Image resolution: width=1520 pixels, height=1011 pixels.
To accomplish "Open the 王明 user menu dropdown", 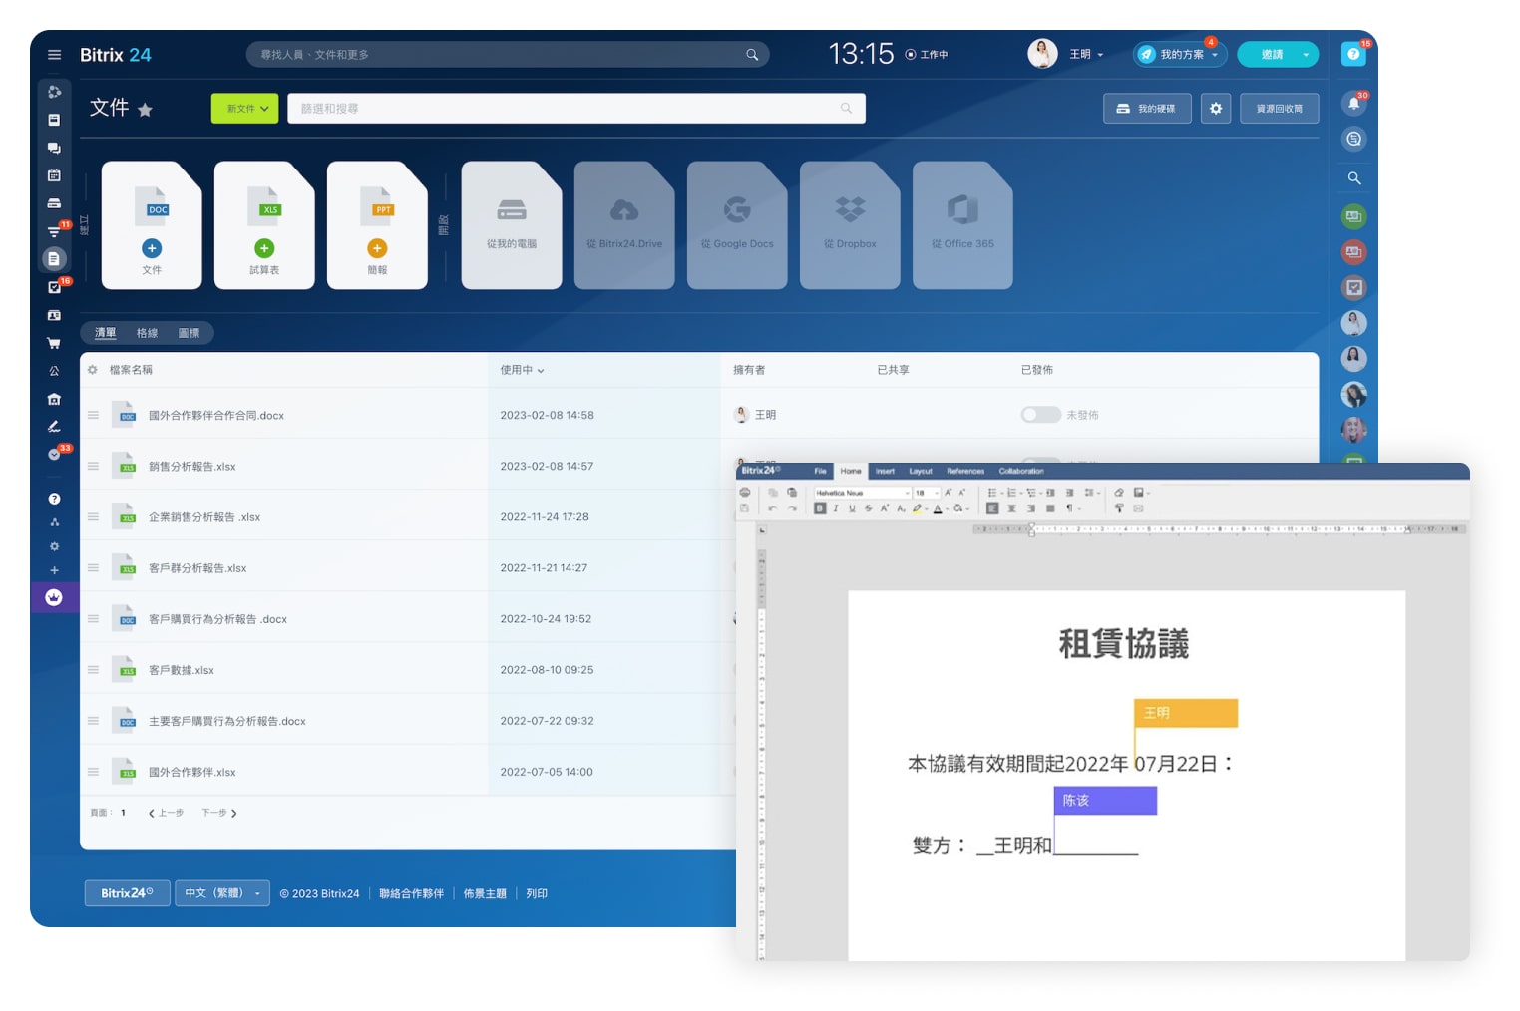I will [1086, 55].
